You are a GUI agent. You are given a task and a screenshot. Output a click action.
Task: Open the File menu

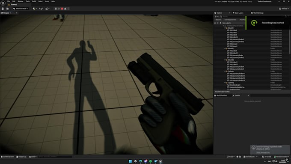tap(9, 1)
